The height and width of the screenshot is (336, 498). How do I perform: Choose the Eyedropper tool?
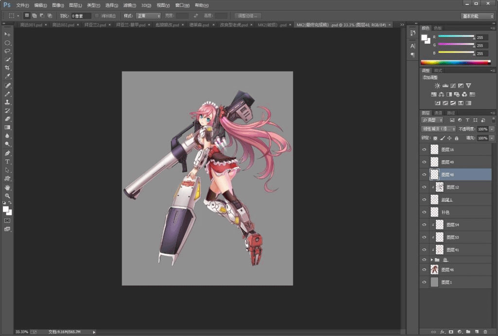point(7,76)
